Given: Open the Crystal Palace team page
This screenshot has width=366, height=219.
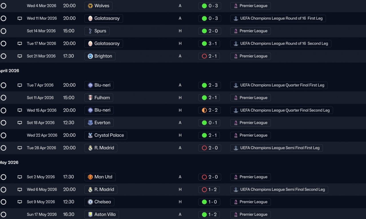Looking at the screenshot, I should click(x=106, y=135).
